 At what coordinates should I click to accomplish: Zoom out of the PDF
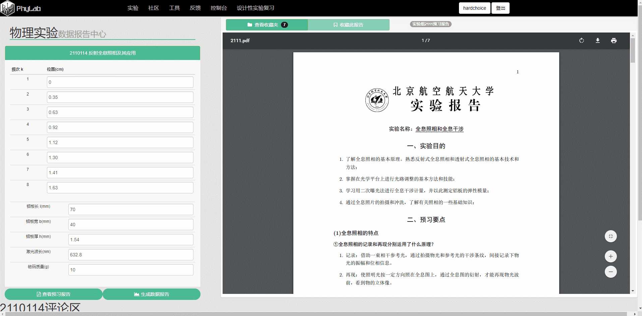click(x=611, y=272)
